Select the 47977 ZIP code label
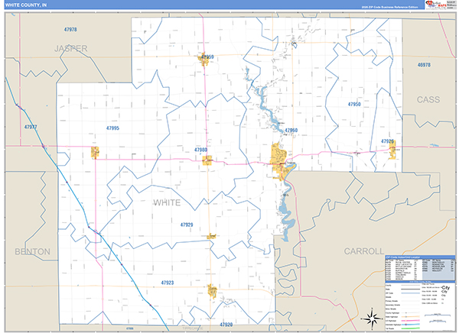Viewport: 459px width, 333px height. tap(31, 128)
